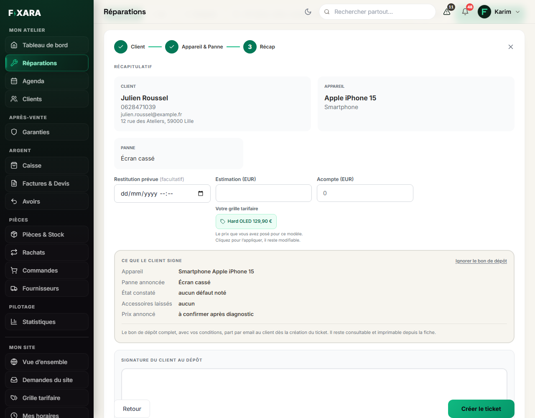Click the Fournisseurs truck icon
This screenshot has width=535, height=418.
14,288
